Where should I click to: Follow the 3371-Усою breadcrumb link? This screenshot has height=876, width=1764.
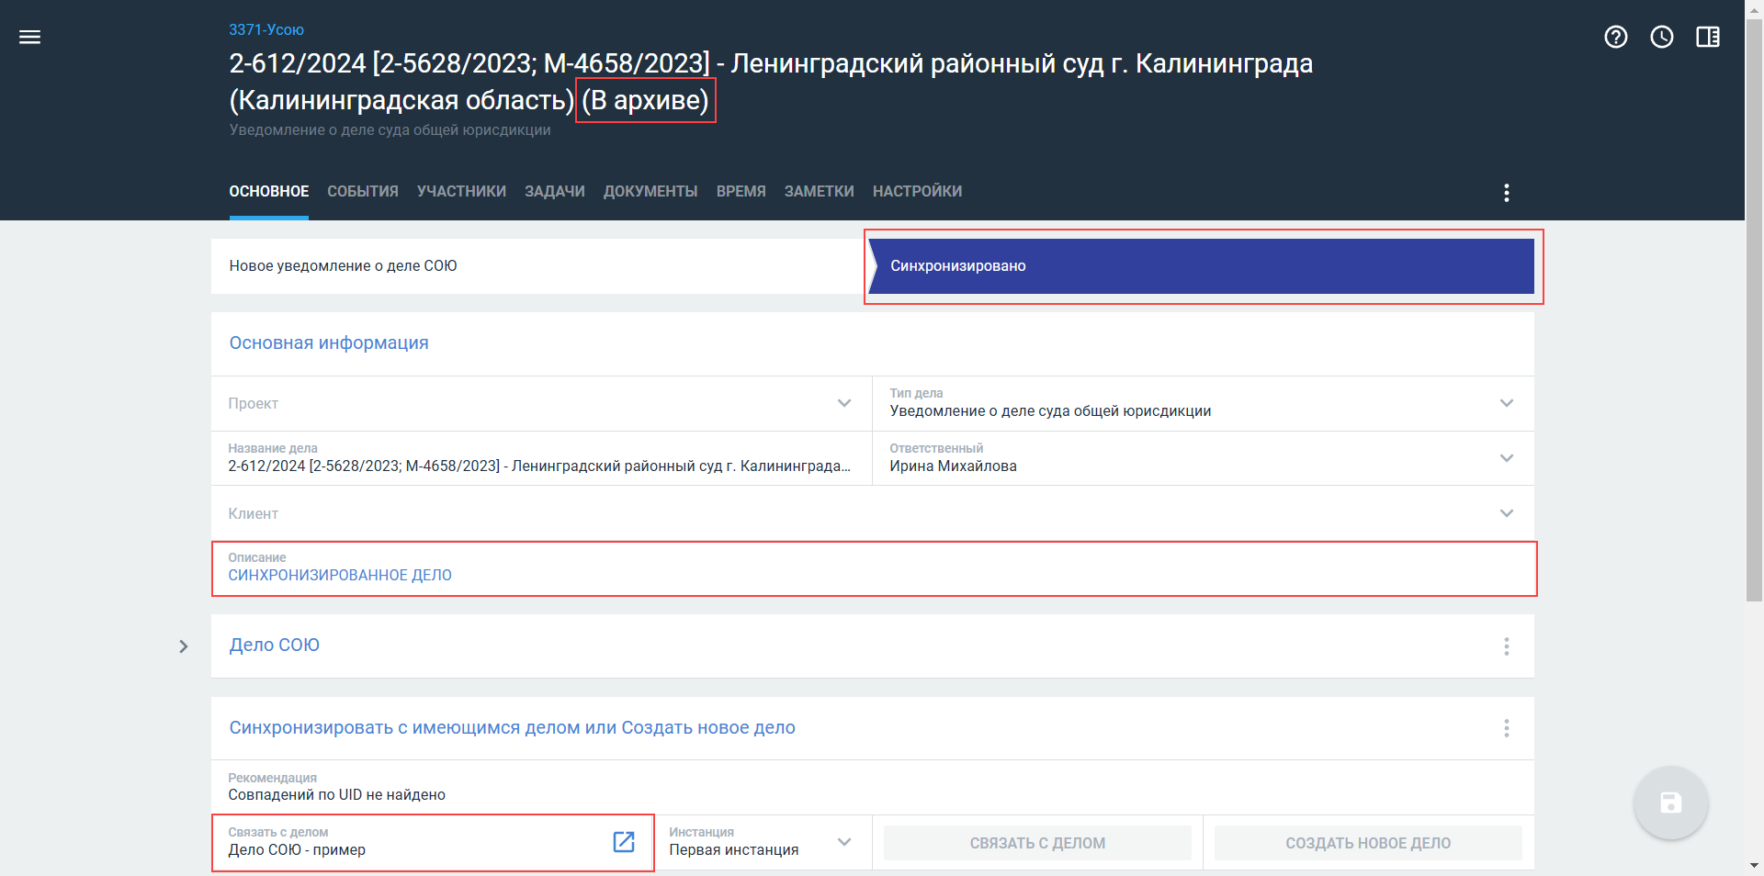266,29
